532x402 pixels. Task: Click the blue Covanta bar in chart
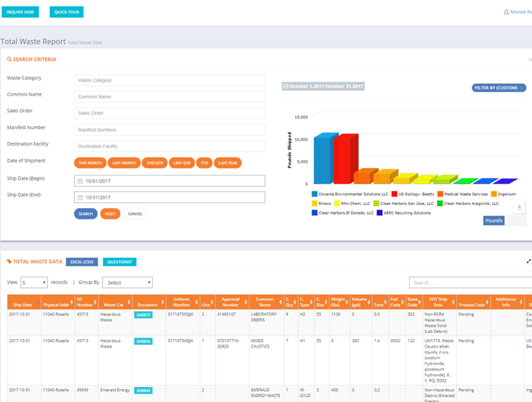(x=322, y=159)
